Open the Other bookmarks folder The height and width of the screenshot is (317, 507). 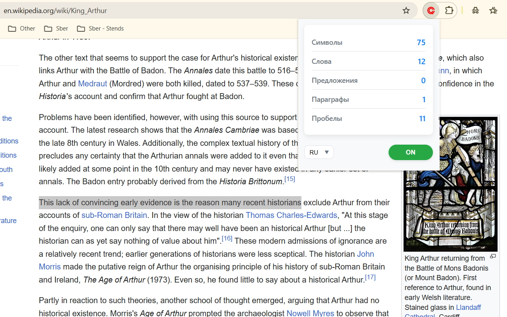click(x=22, y=29)
